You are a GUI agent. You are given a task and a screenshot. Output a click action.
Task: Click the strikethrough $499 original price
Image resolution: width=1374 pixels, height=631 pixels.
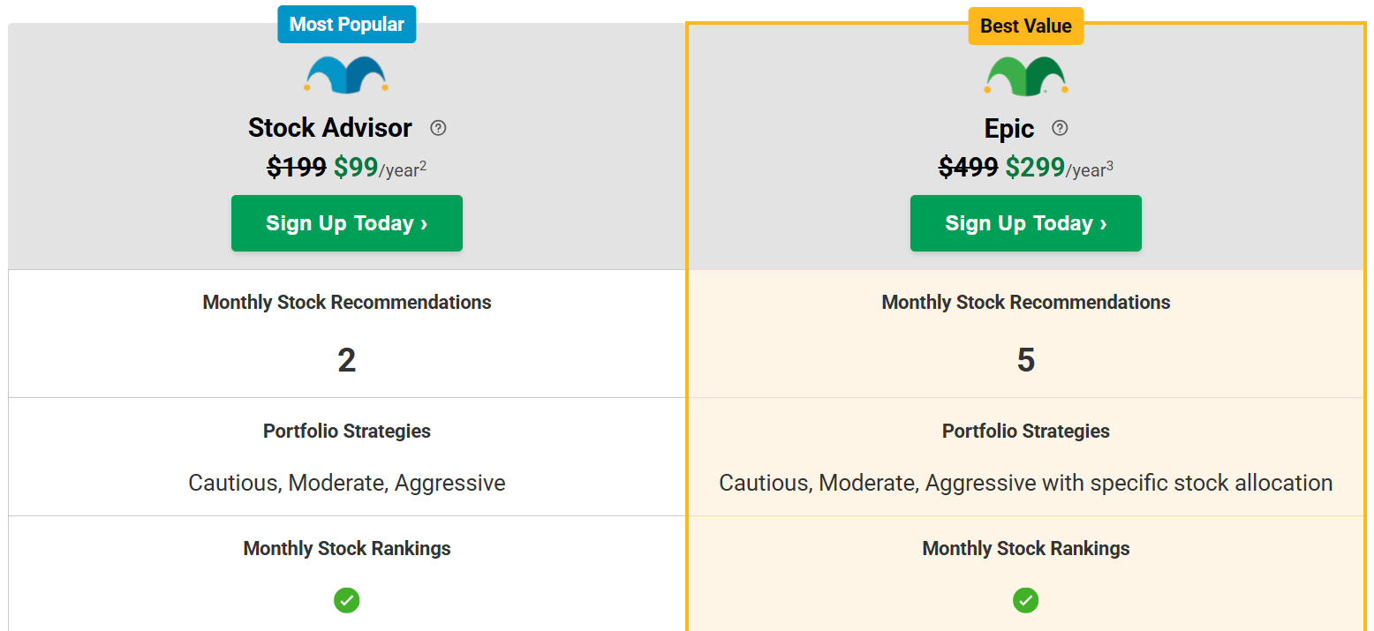click(968, 167)
